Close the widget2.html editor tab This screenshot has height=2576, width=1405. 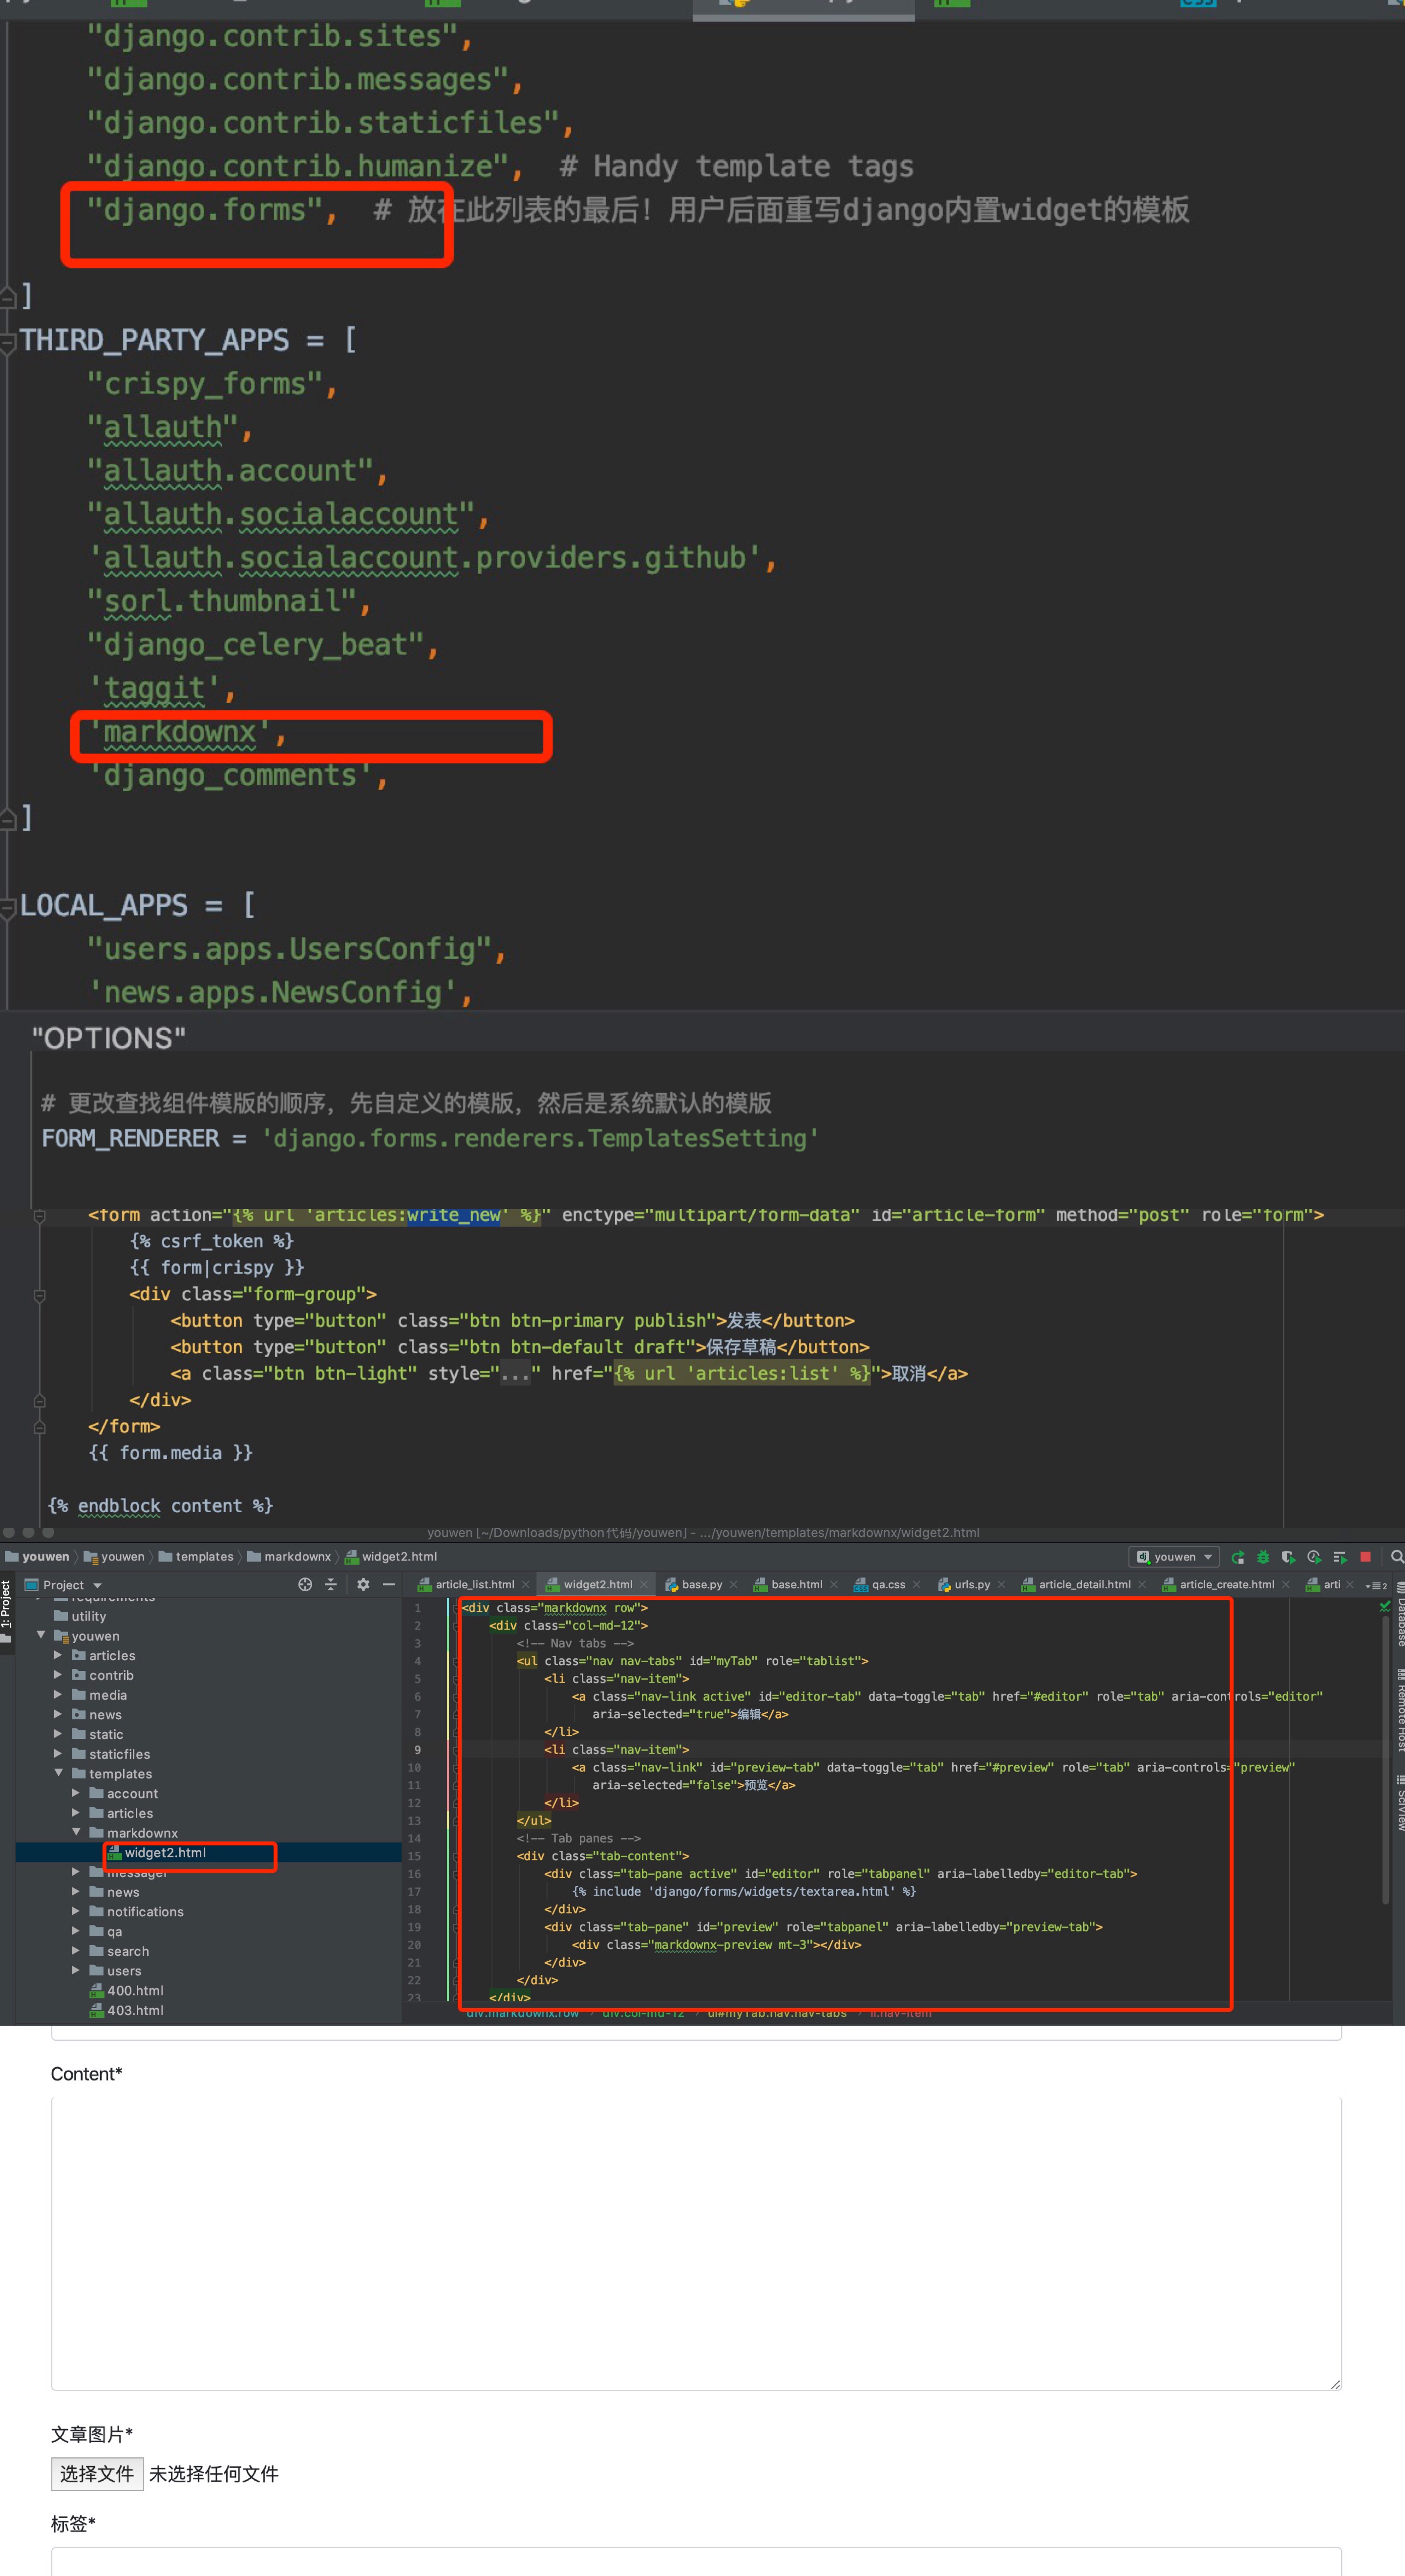tap(643, 1584)
